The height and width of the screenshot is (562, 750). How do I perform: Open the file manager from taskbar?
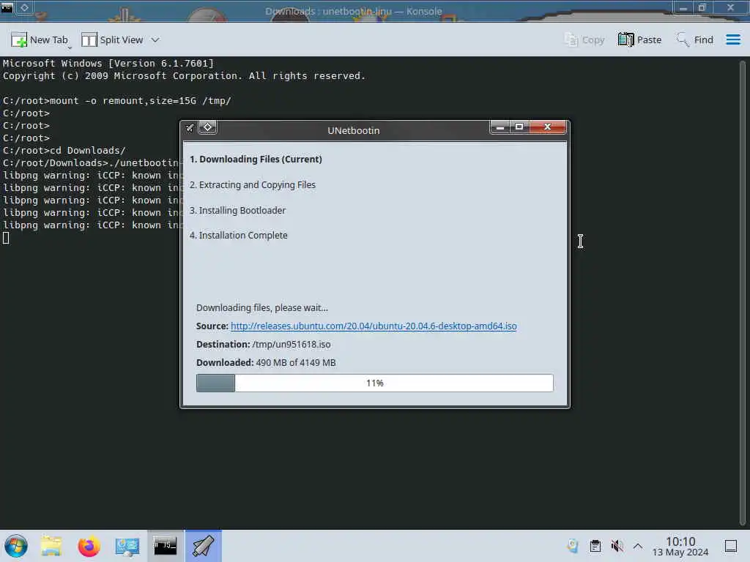coord(51,546)
